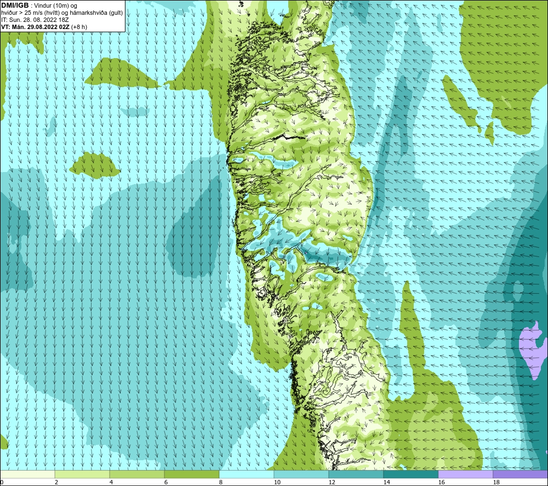Click the 'DMI/IGB' title text
Image resolution: width=548 pixels, height=486 pixels.
[15, 5]
